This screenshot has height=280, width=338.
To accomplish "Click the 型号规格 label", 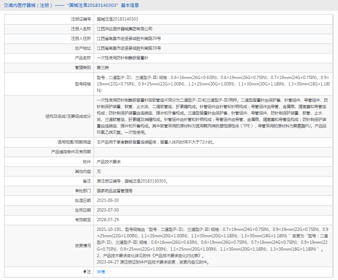I will pyautogui.click(x=83, y=84).
